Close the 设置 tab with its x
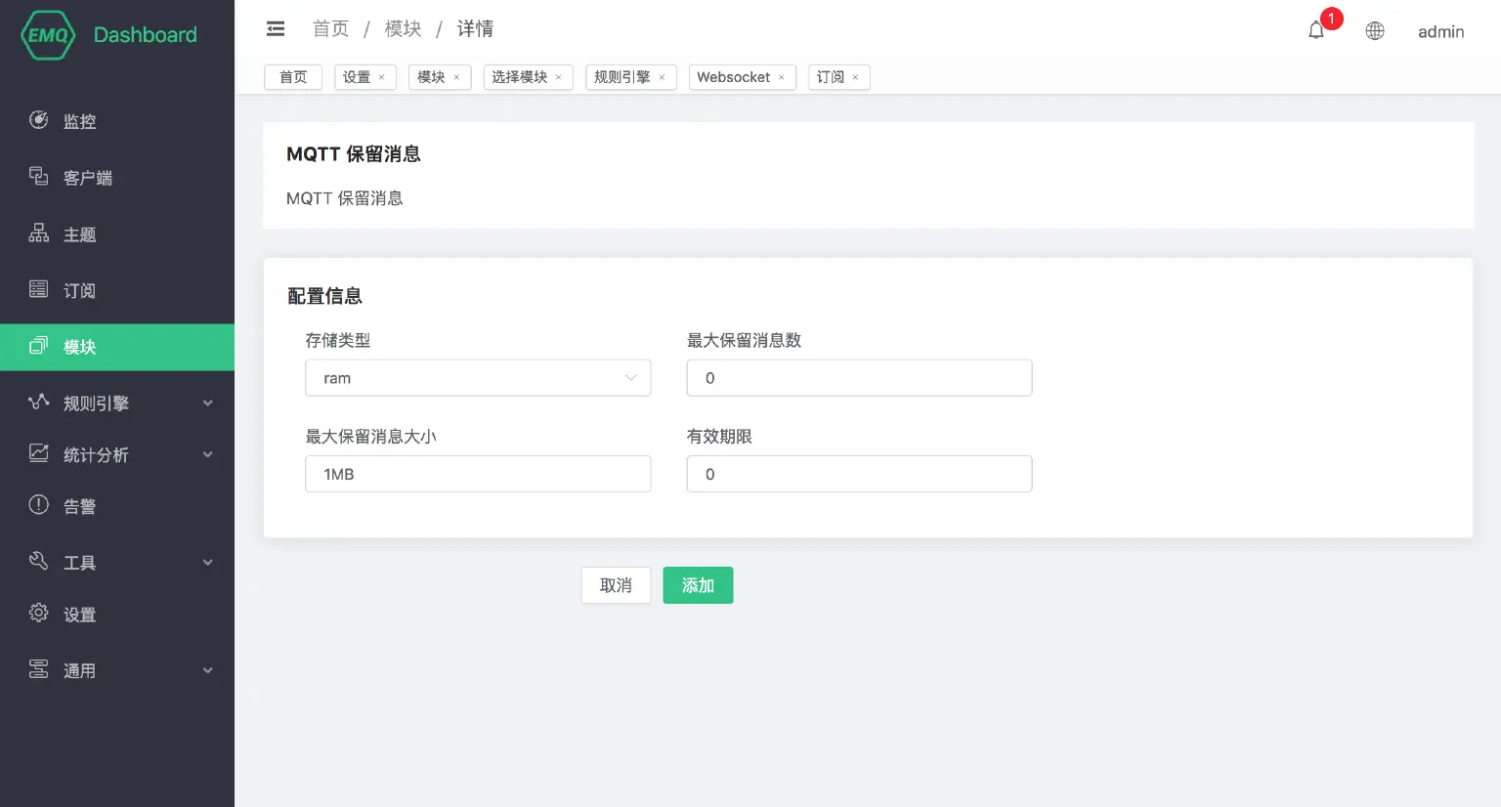This screenshot has height=807, width=1501. pyautogui.click(x=381, y=77)
